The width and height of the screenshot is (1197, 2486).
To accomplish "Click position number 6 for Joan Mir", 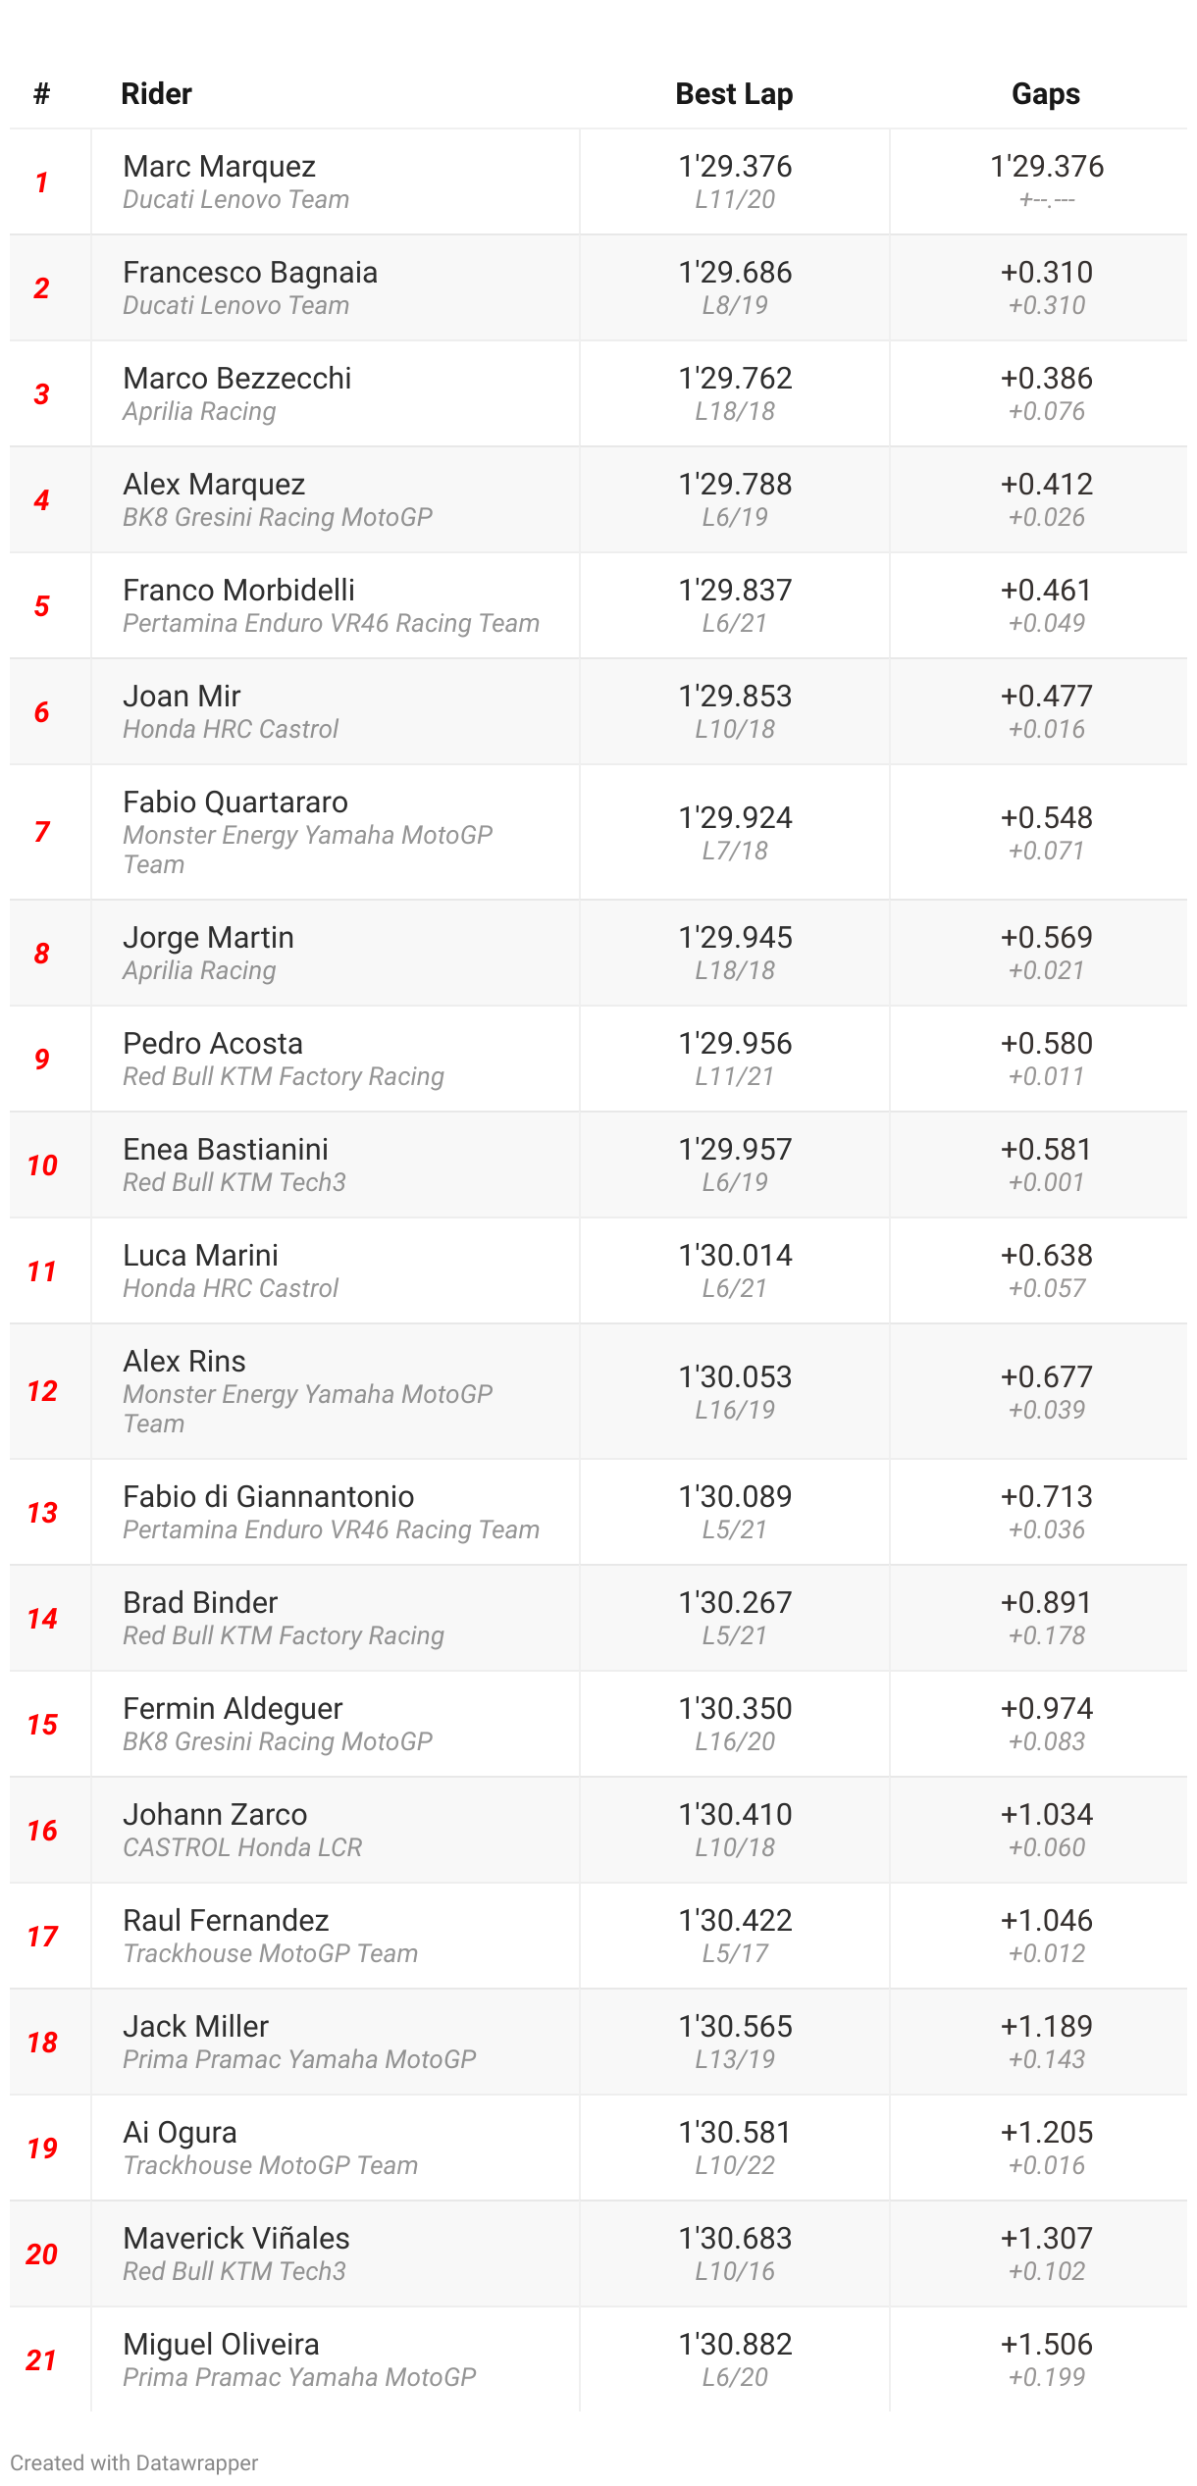I will tap(41, 712).
